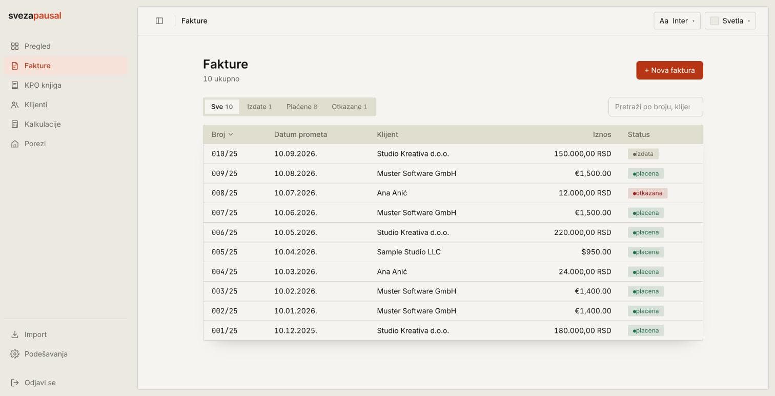Open Pregled in the sidebar
Viewport: 775px width, 396px height.
(x=66, y=46)
